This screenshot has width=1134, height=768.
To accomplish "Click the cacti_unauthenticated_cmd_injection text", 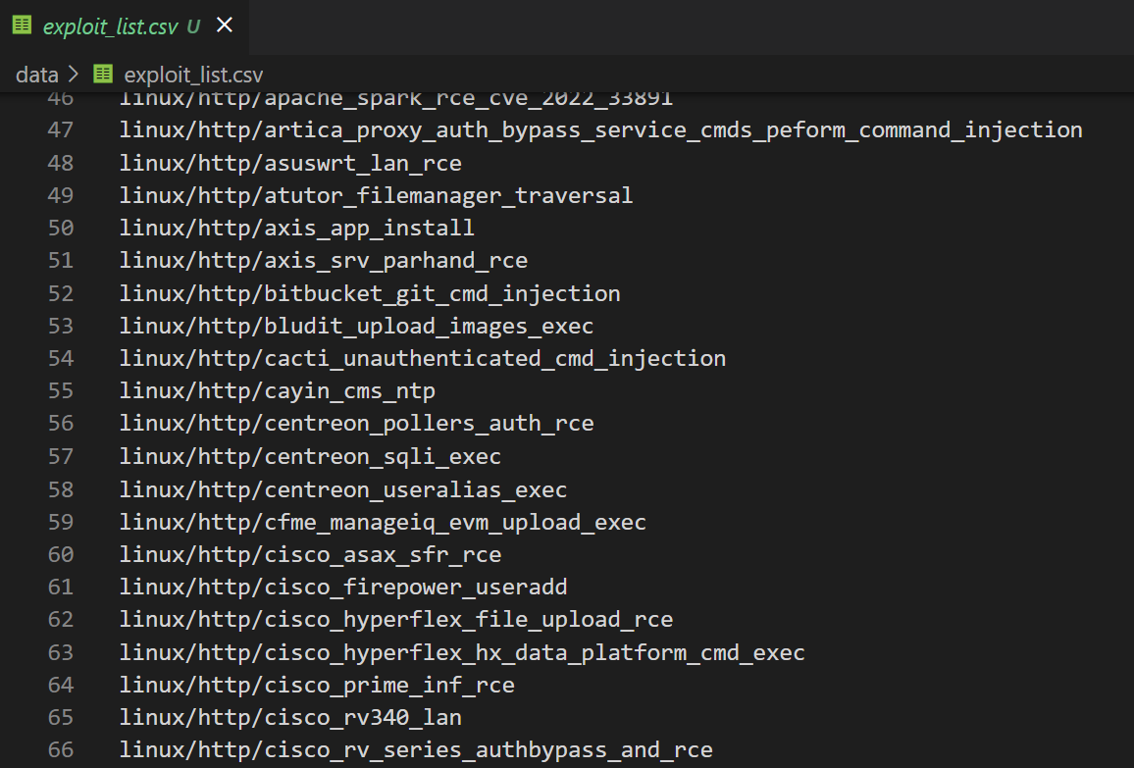I will (422, 358).
